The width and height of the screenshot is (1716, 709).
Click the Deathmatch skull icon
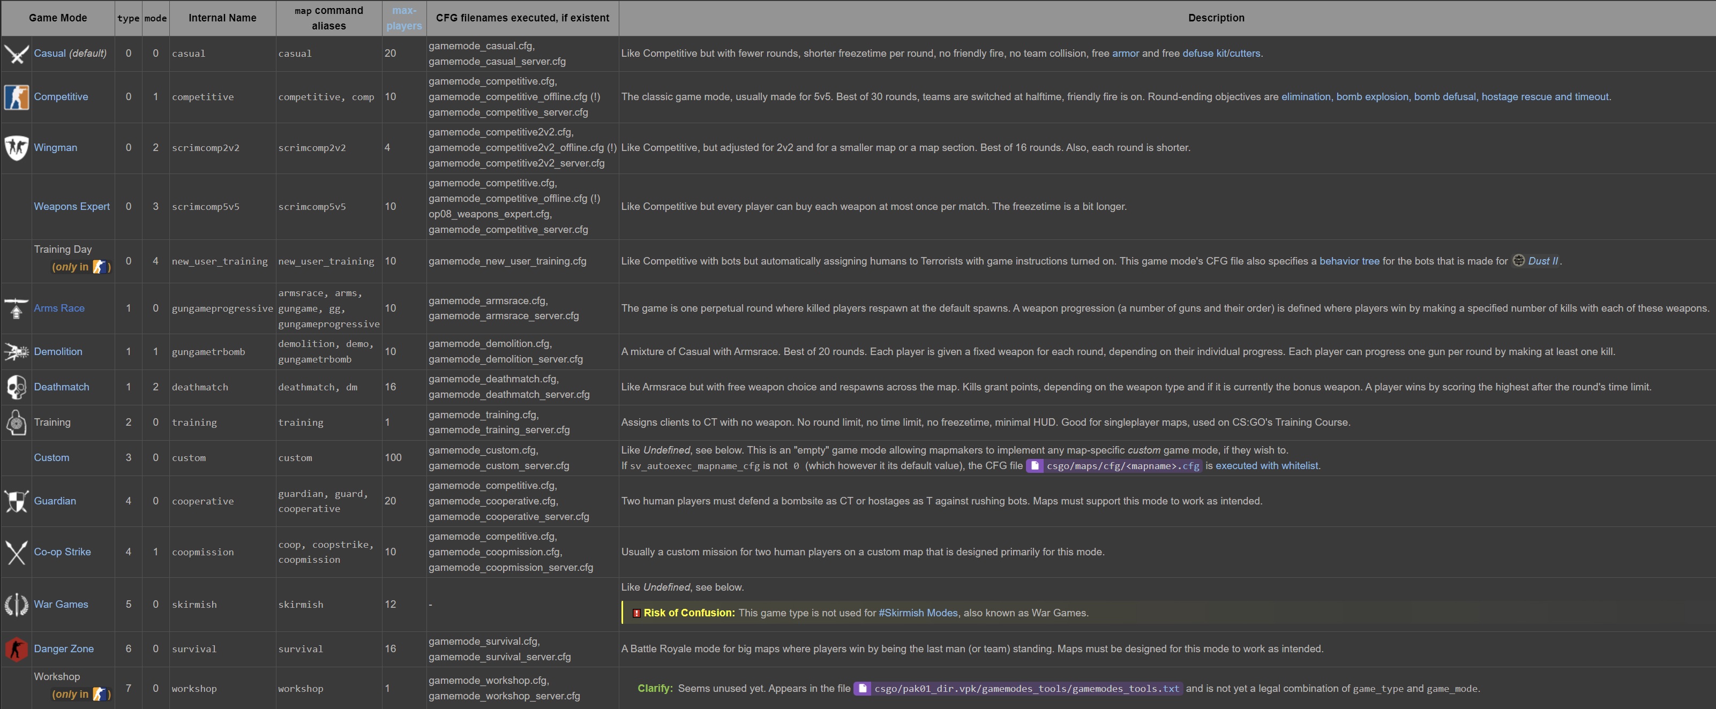pyautogui.click(x=16, y=387)
